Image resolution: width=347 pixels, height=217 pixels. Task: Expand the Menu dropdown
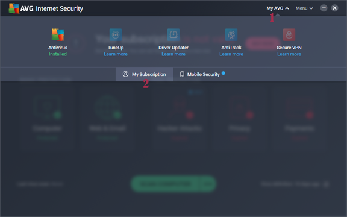(x=304, y=8)
